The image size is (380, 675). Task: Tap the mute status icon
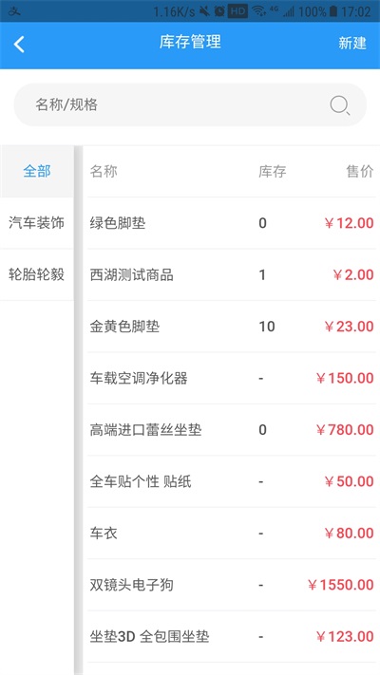click(x=204, y=11)
